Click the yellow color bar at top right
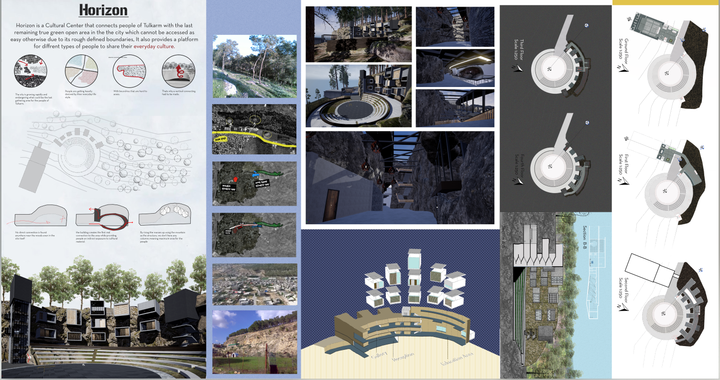 (x=665, y=2)
